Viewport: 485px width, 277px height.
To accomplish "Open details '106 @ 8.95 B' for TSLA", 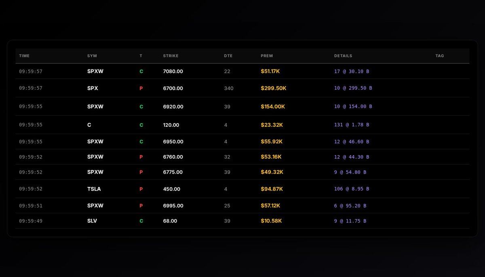I will [x=351, y=189].
